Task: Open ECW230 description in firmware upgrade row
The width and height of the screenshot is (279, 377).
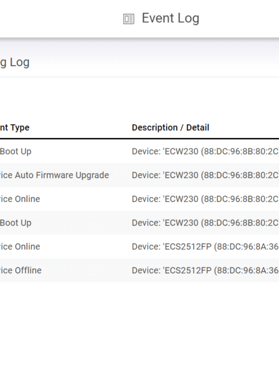Action: [x=205, y=175]
